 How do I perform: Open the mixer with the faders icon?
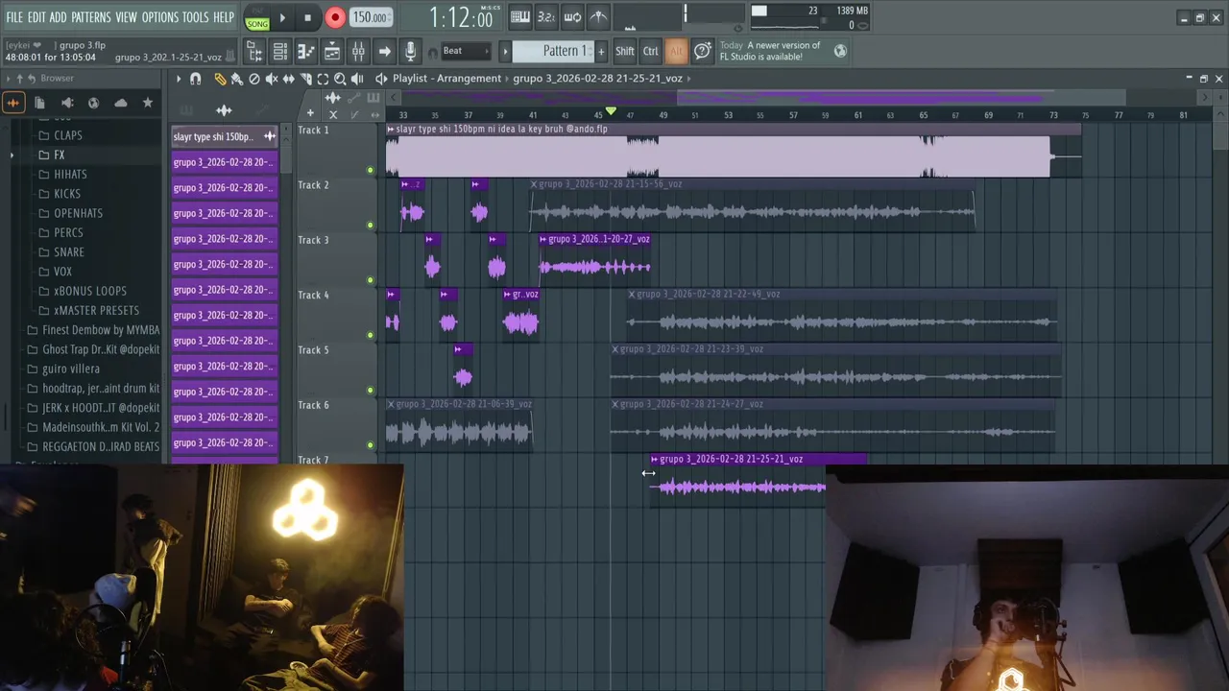pyautogui.click(x=358, y=52)
